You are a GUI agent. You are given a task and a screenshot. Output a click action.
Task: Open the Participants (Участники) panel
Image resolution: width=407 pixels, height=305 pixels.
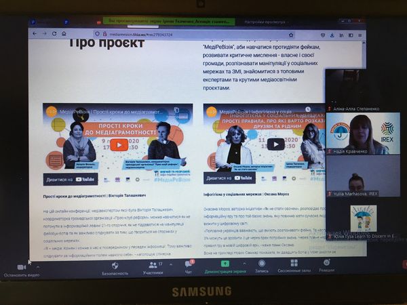152,266
